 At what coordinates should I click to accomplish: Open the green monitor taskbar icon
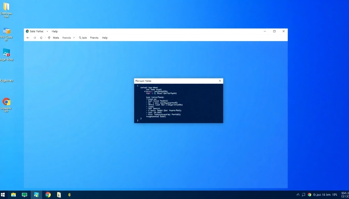24,195
